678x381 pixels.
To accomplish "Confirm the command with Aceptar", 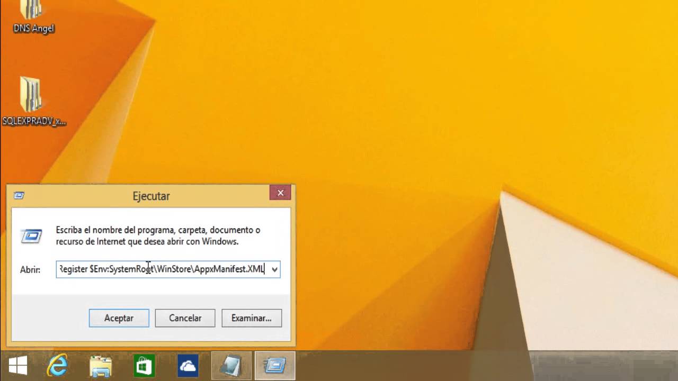I will (x=119, y=318).
